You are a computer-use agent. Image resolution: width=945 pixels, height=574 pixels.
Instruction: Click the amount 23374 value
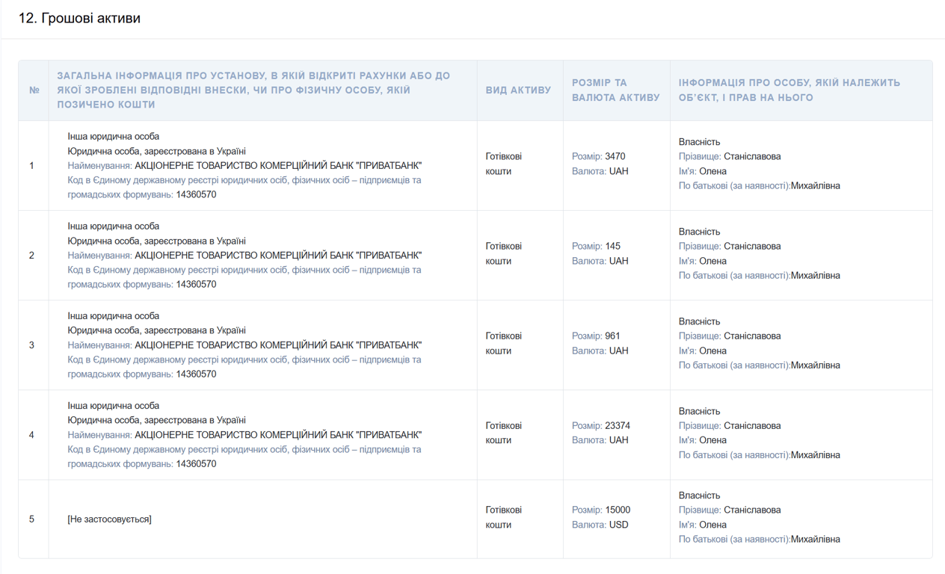[x=617, y=426]
